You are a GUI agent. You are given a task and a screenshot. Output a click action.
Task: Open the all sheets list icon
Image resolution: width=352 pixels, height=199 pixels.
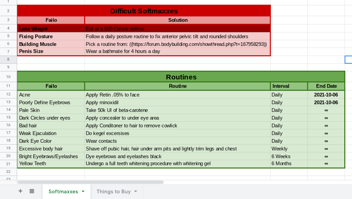tap(32, 191)
